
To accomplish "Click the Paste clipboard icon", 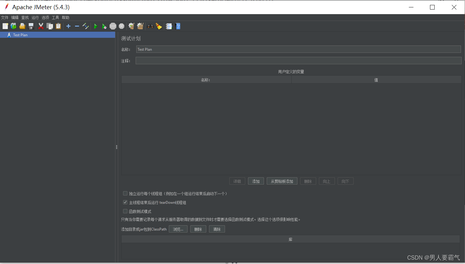I will coord(58,26).
